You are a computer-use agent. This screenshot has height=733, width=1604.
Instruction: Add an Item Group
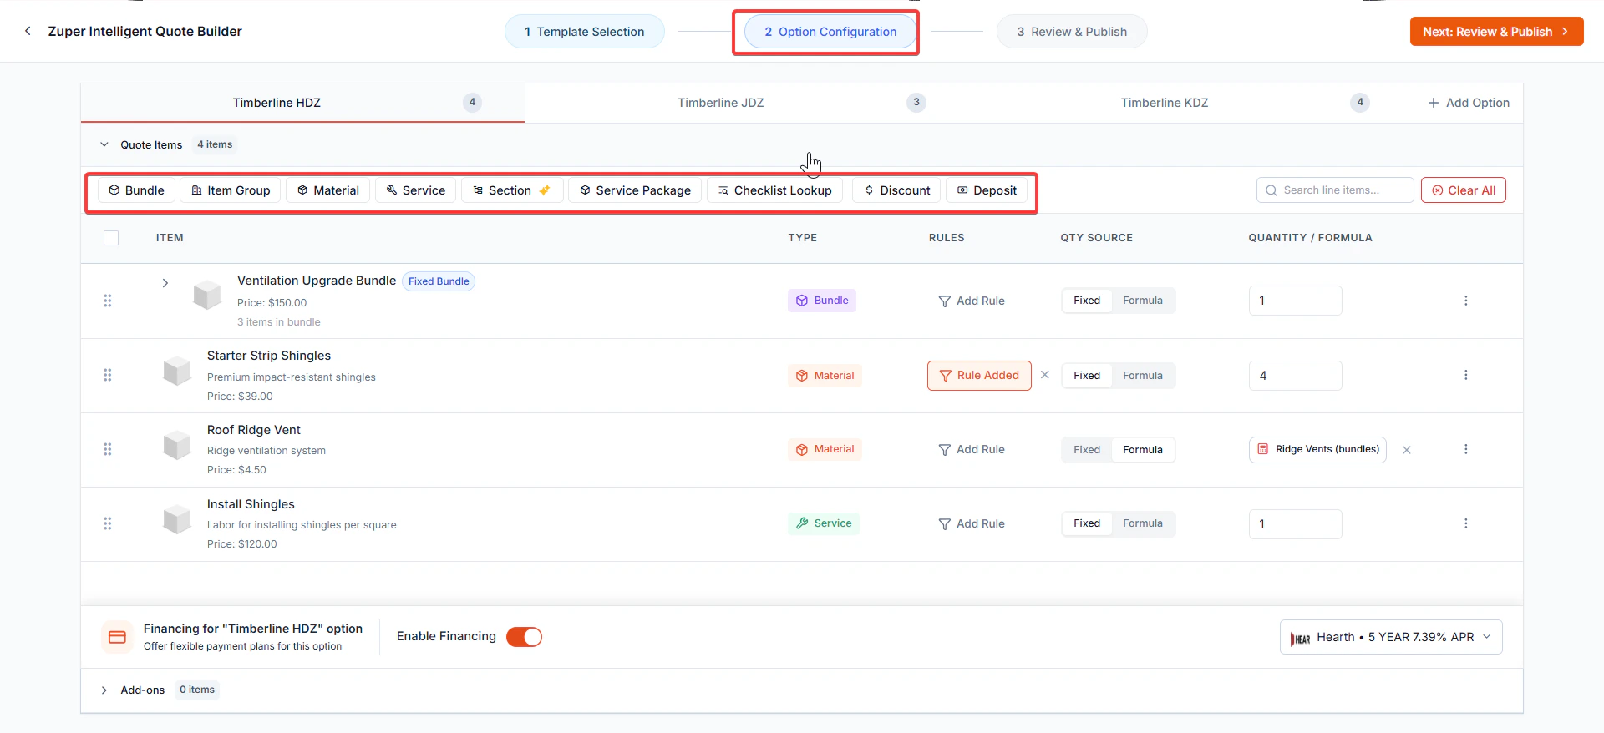pos(231,190)
